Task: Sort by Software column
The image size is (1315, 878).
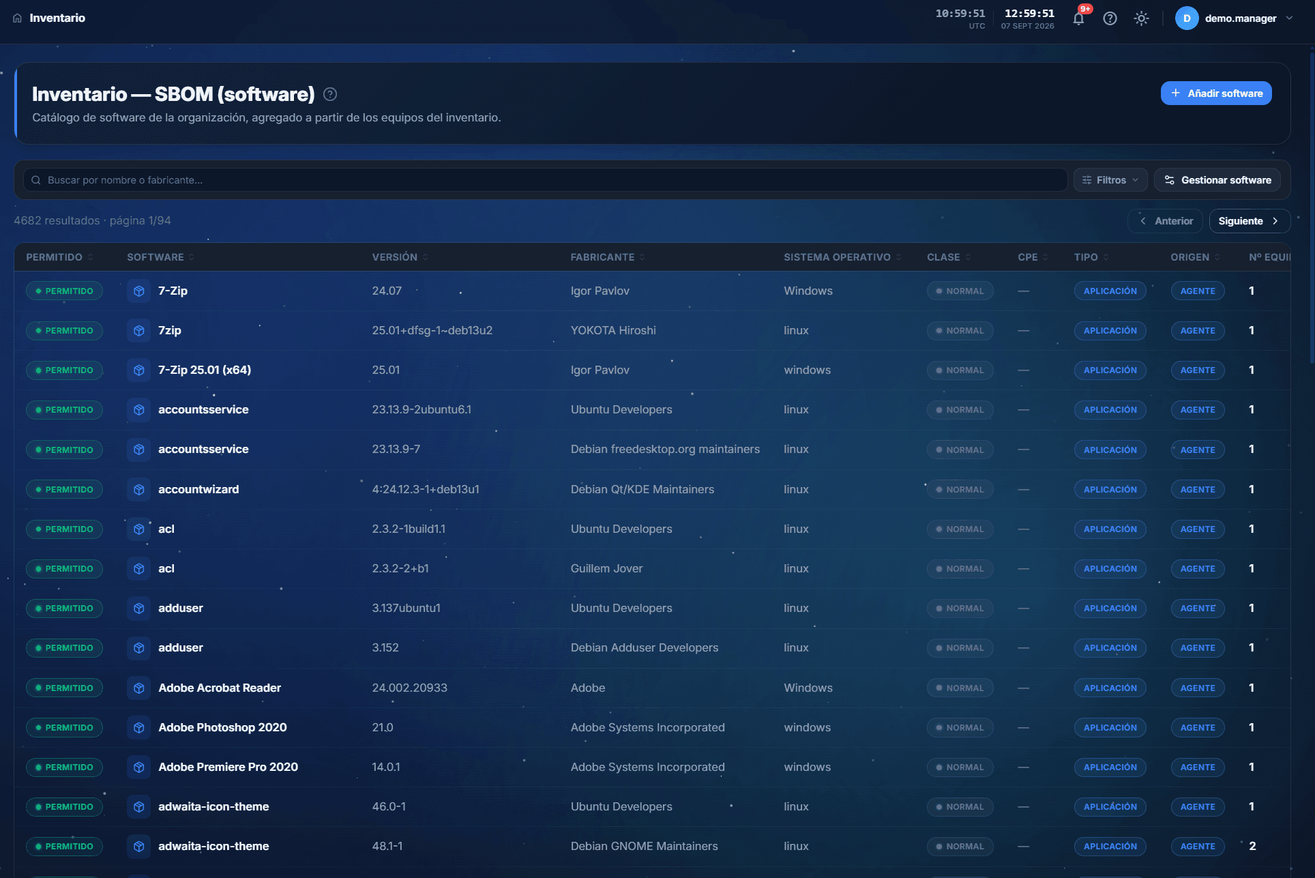Action: tap(161, 257)
